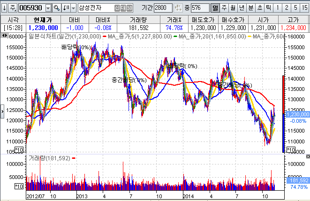
Task: Click the magnifier stock search icon
Action: coord(56,8)
